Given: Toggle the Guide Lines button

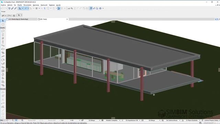Looking at the screenshot, I should click(x=20, y=8).
